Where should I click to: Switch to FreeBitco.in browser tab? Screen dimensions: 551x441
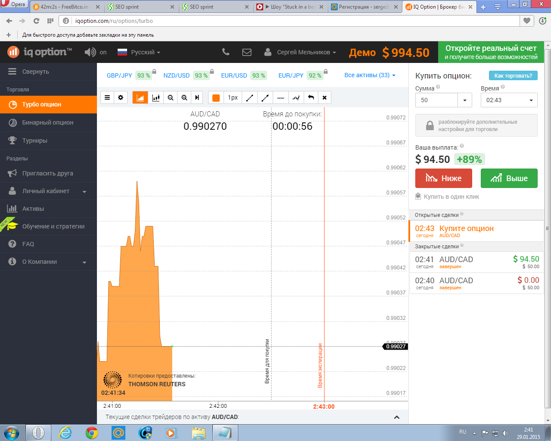(66, 7)
